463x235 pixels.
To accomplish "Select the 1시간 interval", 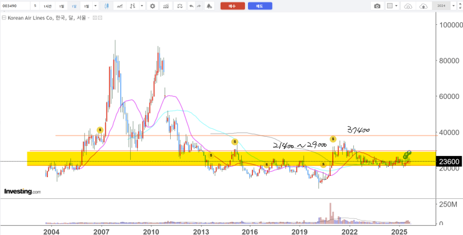I will tap(47, 6).
